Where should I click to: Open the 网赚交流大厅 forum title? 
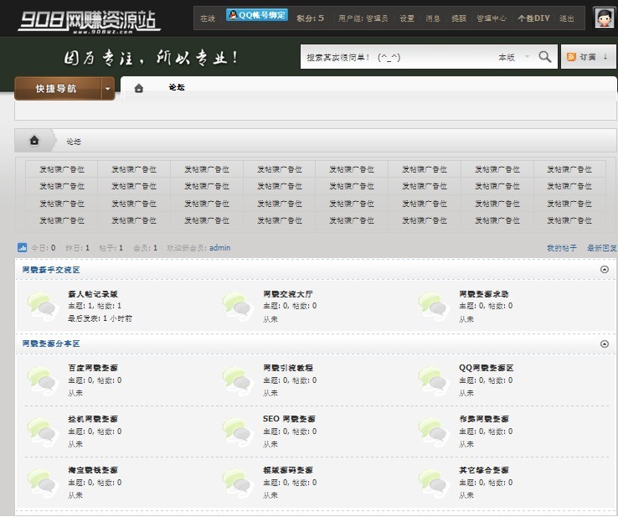pos(288,294)
